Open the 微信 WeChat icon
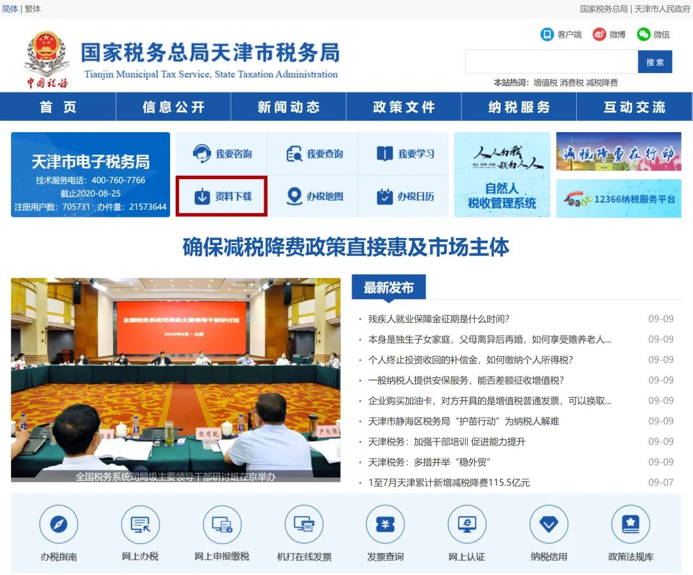 (x=644, y=35)
